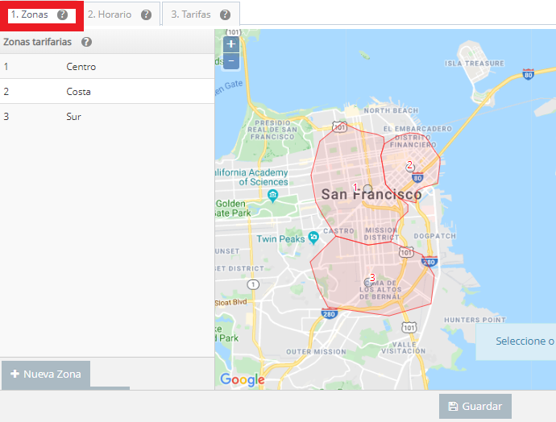Viewport: 556px width, 422px height.
Task: Zoom in on map with plus button
Action: (231, 44)
